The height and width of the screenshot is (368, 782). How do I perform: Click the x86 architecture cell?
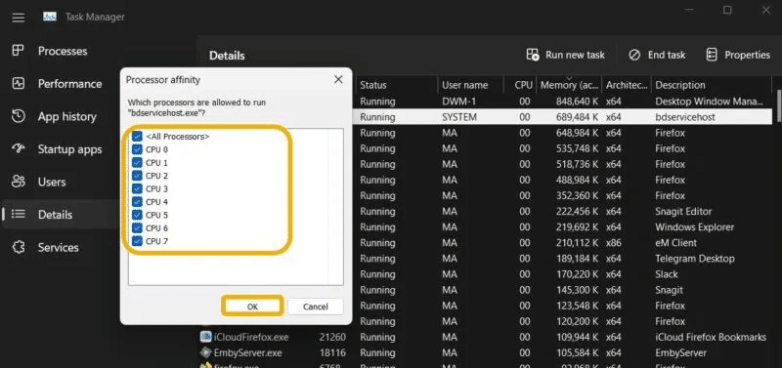point(614,243)
